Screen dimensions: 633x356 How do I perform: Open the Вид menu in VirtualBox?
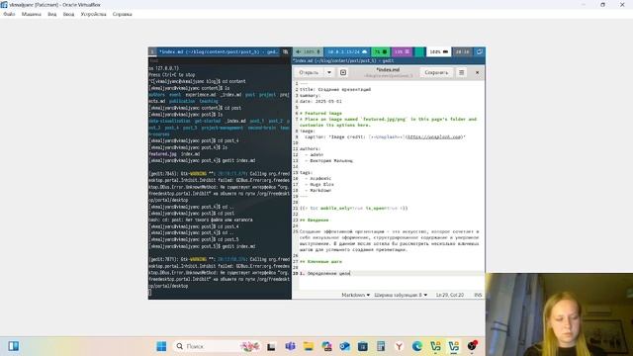(x=52, y=14)
